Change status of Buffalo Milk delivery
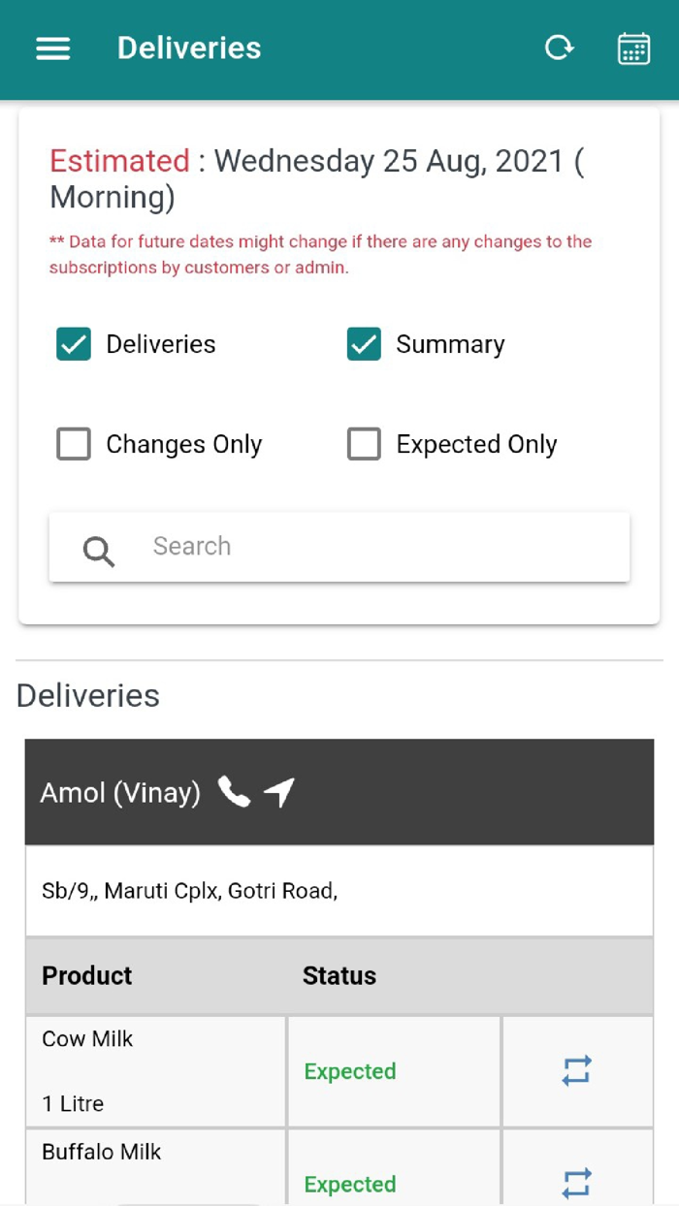Screen dimensions: 679x1206 (x=576, y=1183)
